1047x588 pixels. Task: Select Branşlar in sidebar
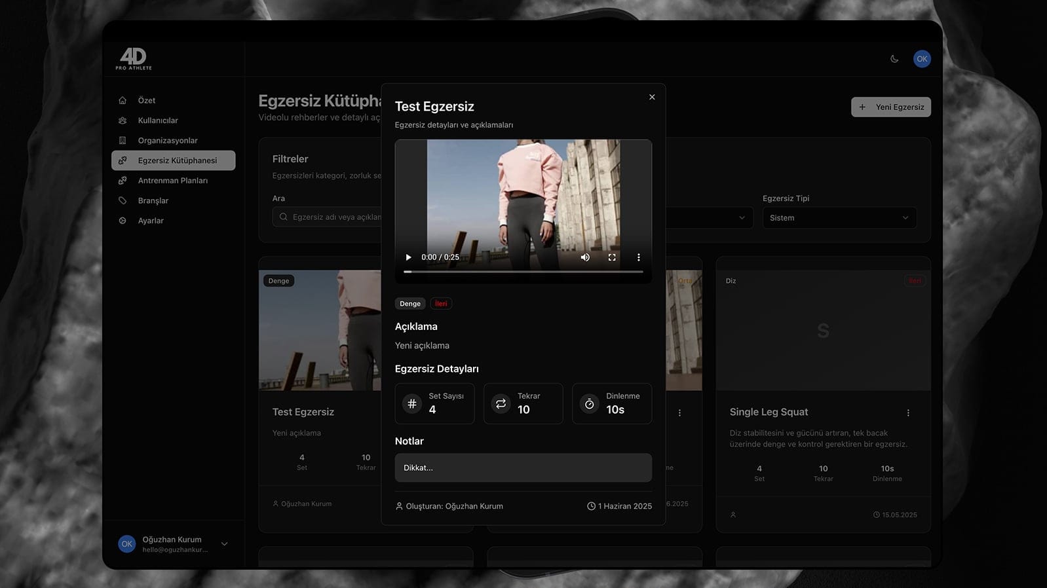(153, 201)
